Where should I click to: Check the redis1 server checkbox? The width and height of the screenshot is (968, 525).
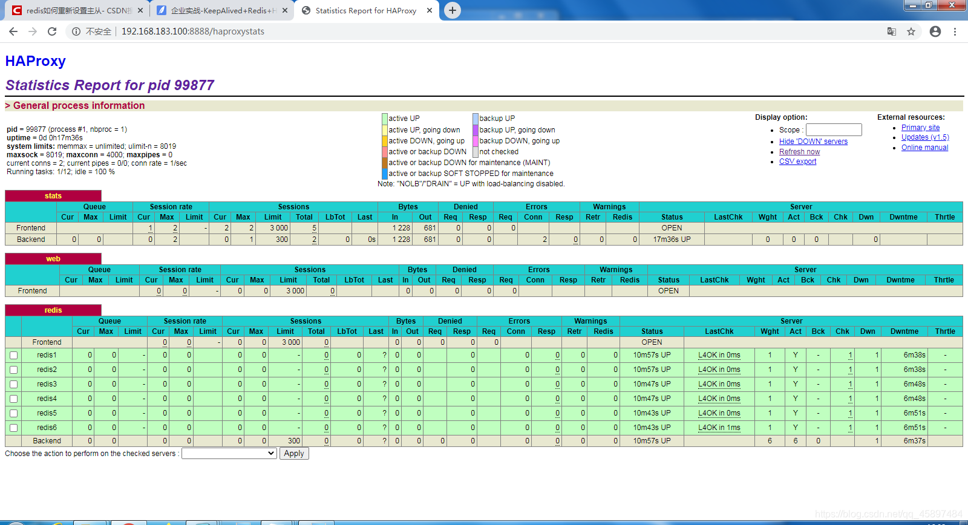point(13,356)
